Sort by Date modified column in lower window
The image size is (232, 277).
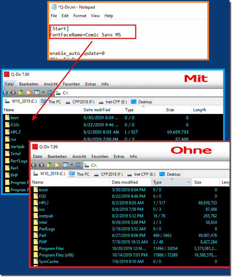point(130,182)
